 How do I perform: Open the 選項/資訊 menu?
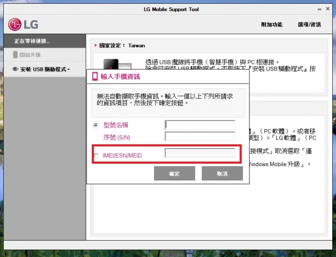[309, 24]
